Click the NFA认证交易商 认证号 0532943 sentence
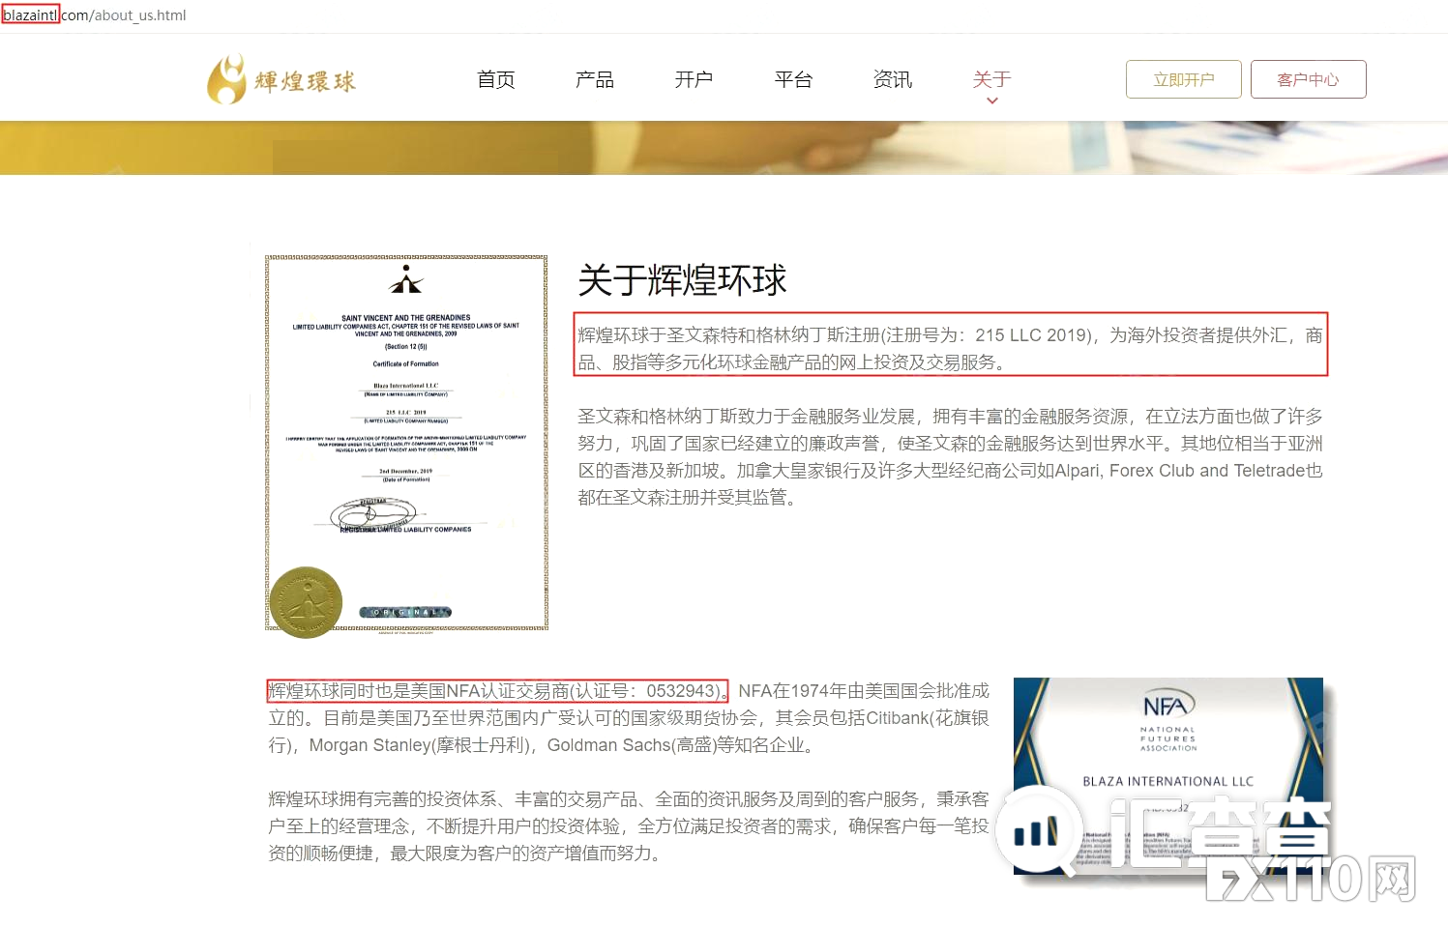1448x926 pixels. click(x=497, y=691)
